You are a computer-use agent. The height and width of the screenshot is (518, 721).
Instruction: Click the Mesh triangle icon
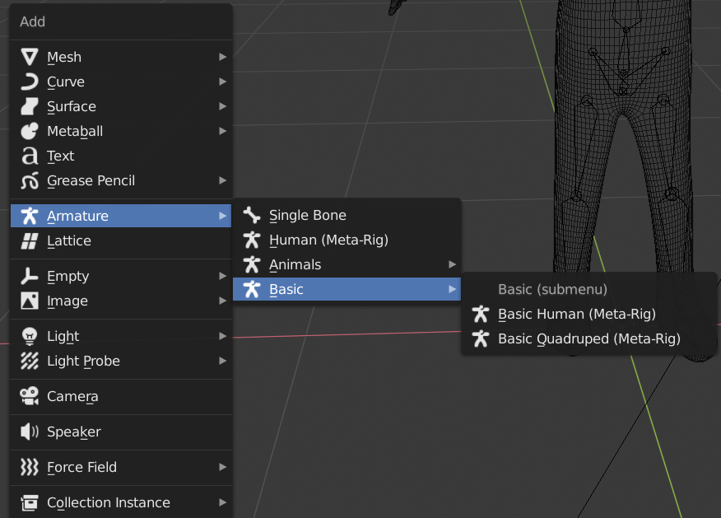(30, 57)
